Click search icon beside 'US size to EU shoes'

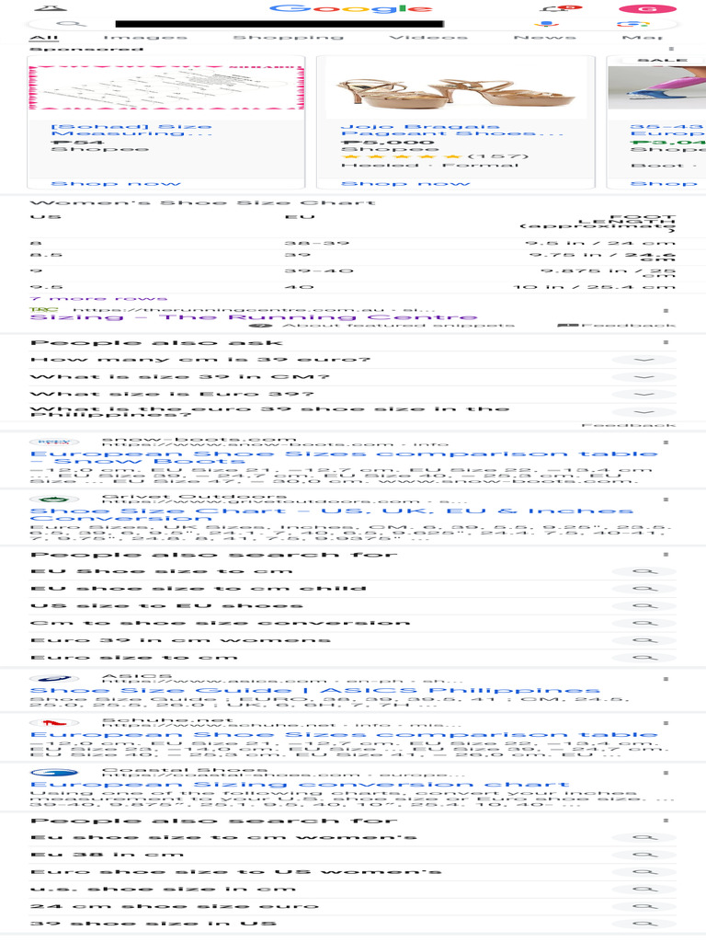pyautogui.click(x=644, y=606)
